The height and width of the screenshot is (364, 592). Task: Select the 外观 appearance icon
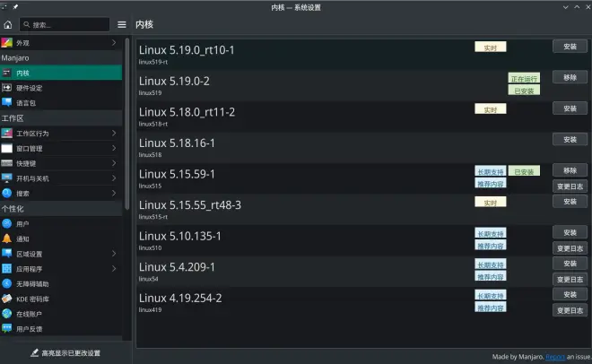[7, 43]
